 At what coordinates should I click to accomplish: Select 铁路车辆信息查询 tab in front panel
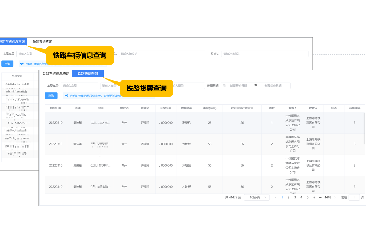click(x=56, y=74)
